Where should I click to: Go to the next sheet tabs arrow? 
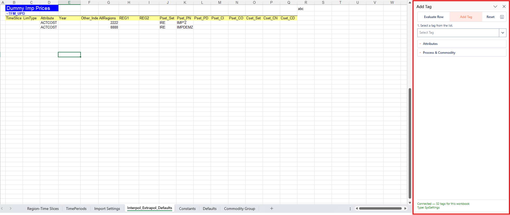[x=11, y=209]
